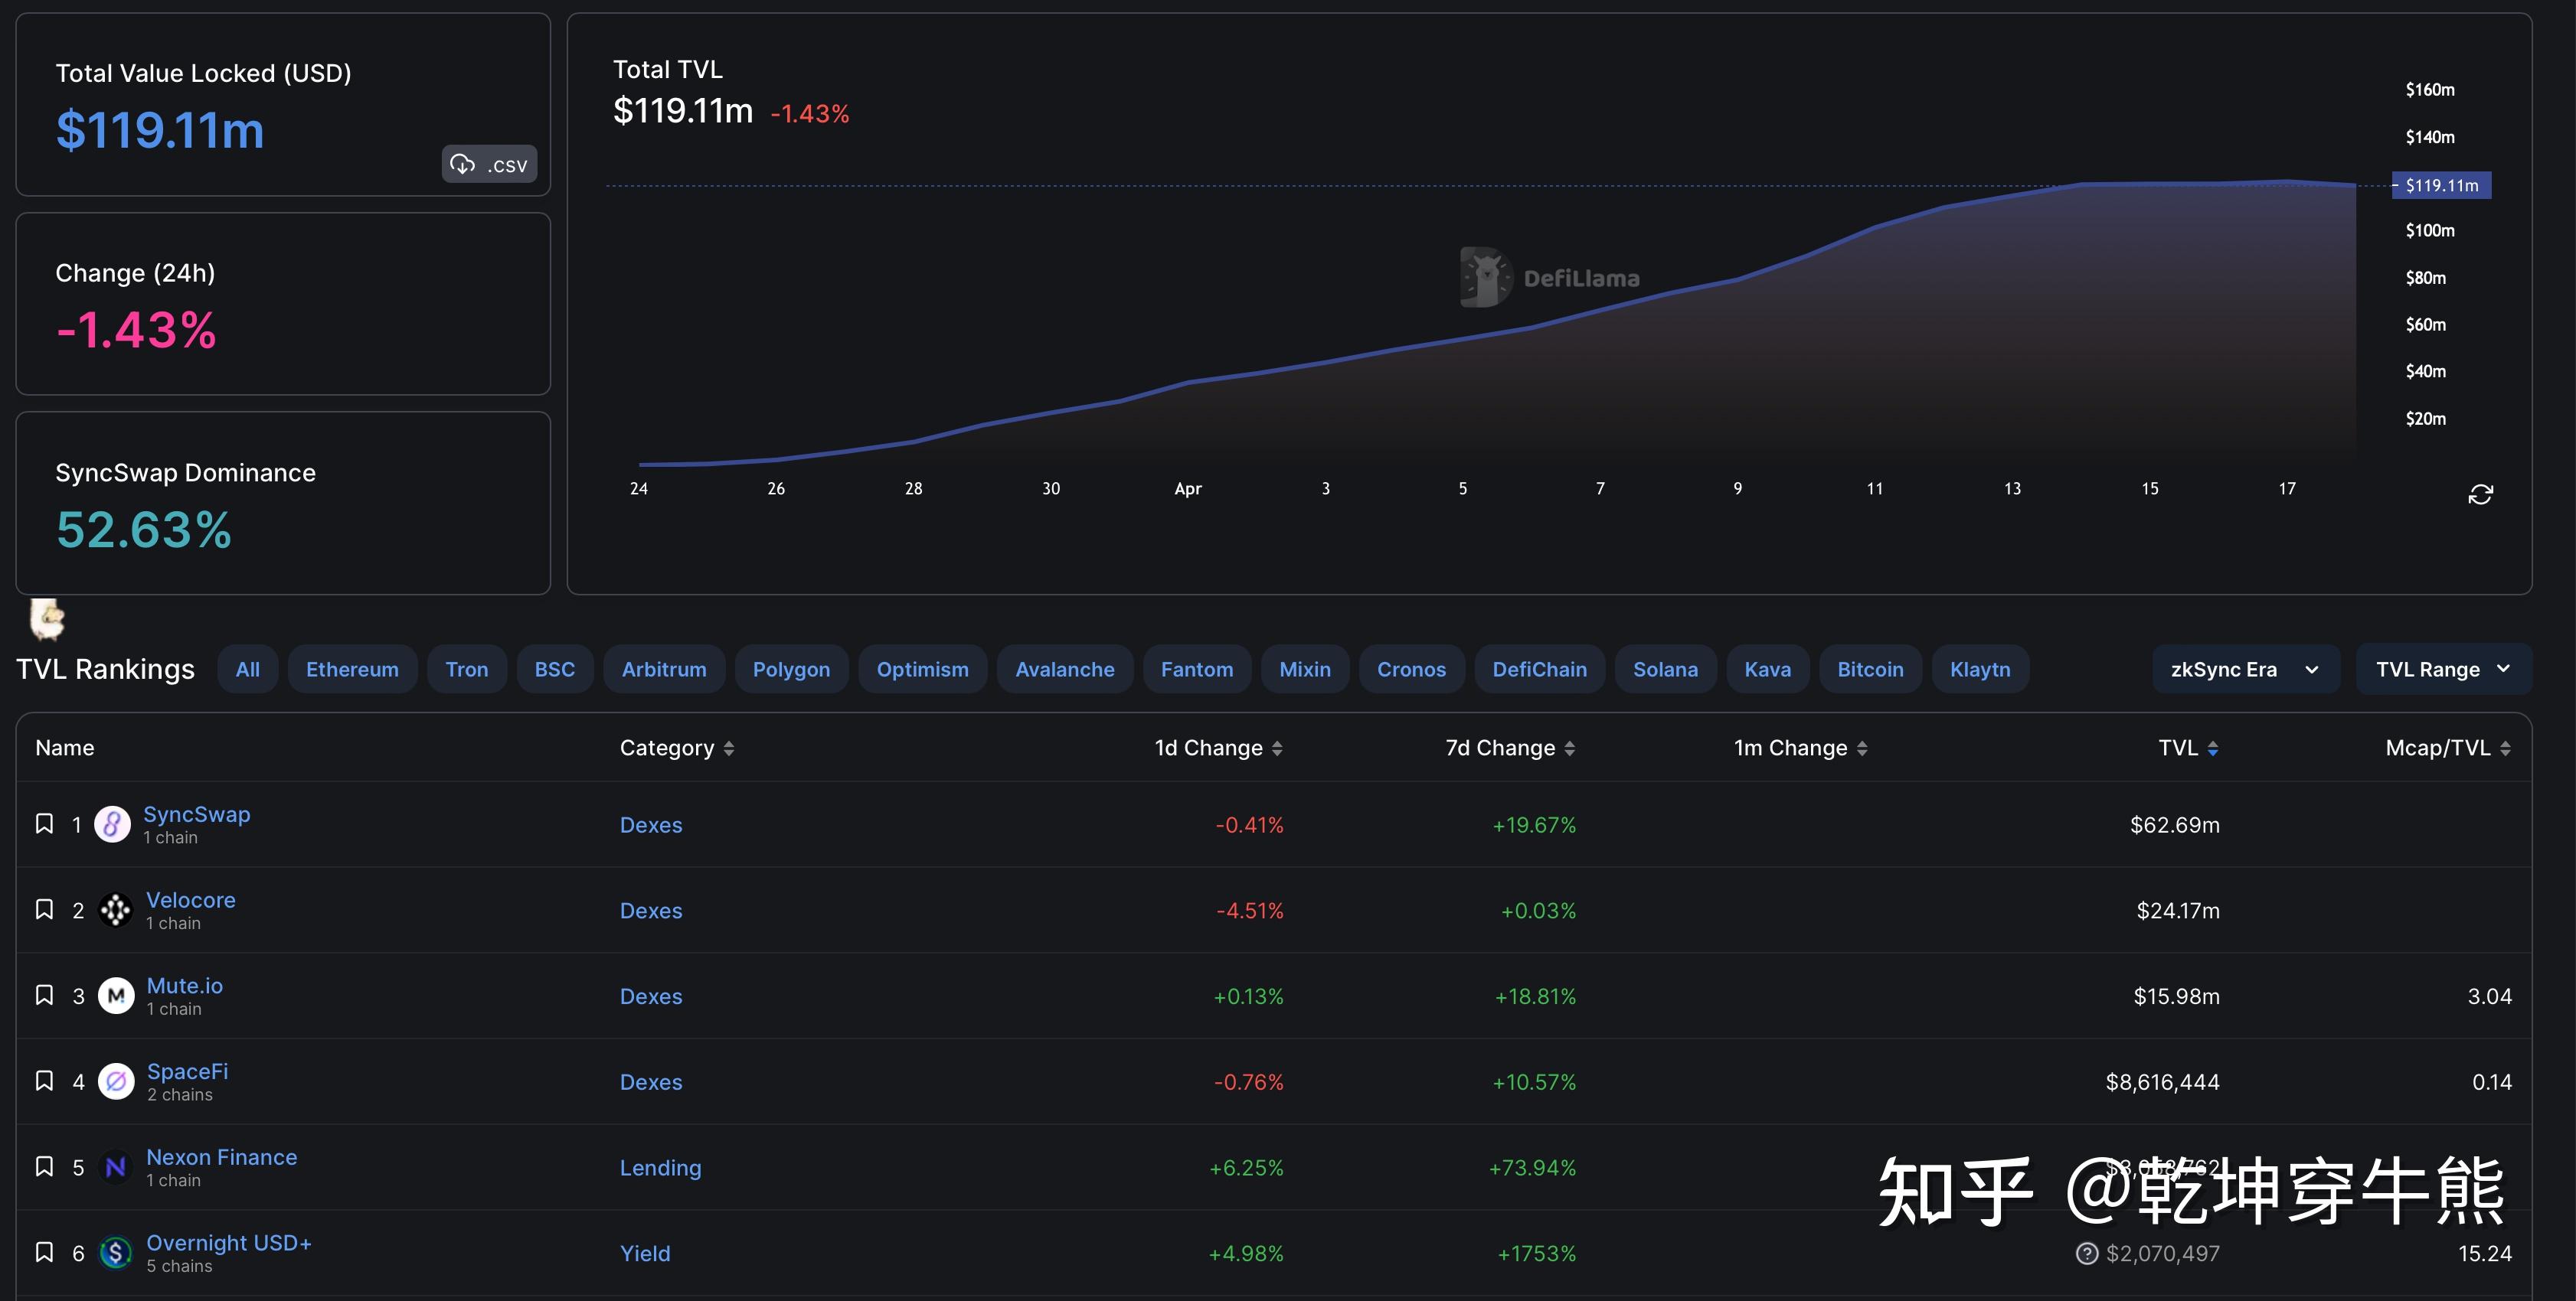2576x1301 pixels.
Task: Click the Mute.io logo icon
Action: 116,996
